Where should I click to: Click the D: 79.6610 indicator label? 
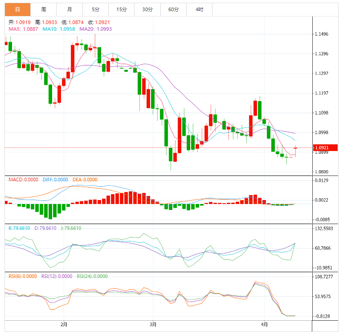(x=45, y=228)
